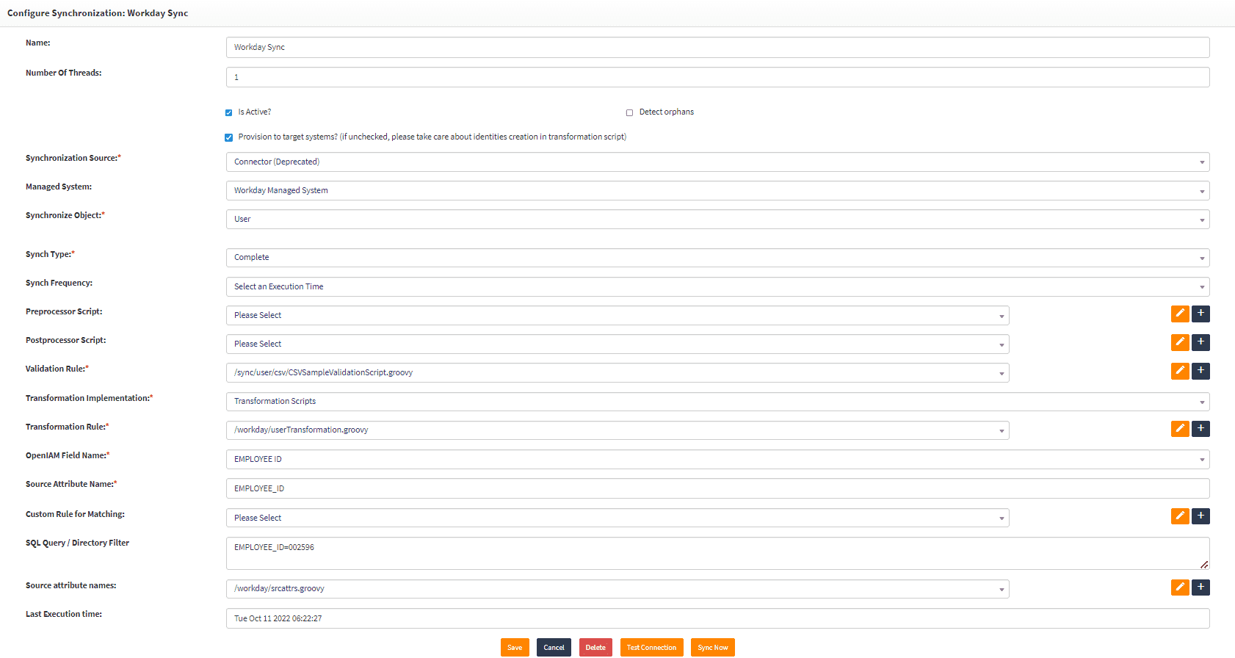Add a new Transformation Rule script
This screenshot has height=658, width=1235.
(x=1200, y=428)
